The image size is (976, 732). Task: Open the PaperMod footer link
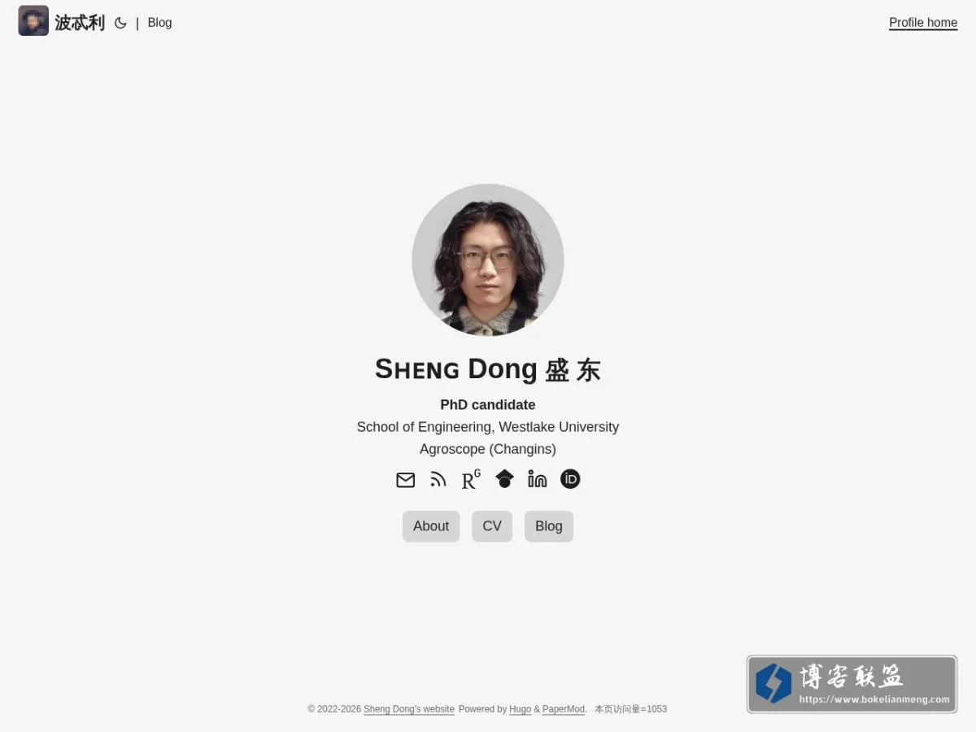564,709
